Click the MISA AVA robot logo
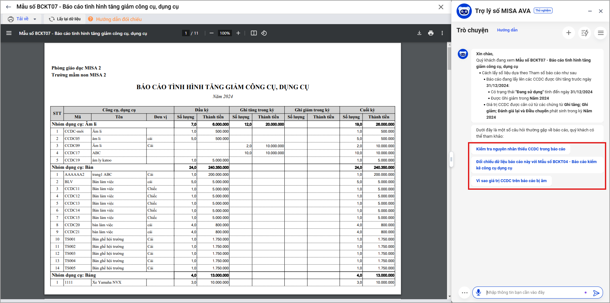Screen dimensions: 610x303 point(464,11)
